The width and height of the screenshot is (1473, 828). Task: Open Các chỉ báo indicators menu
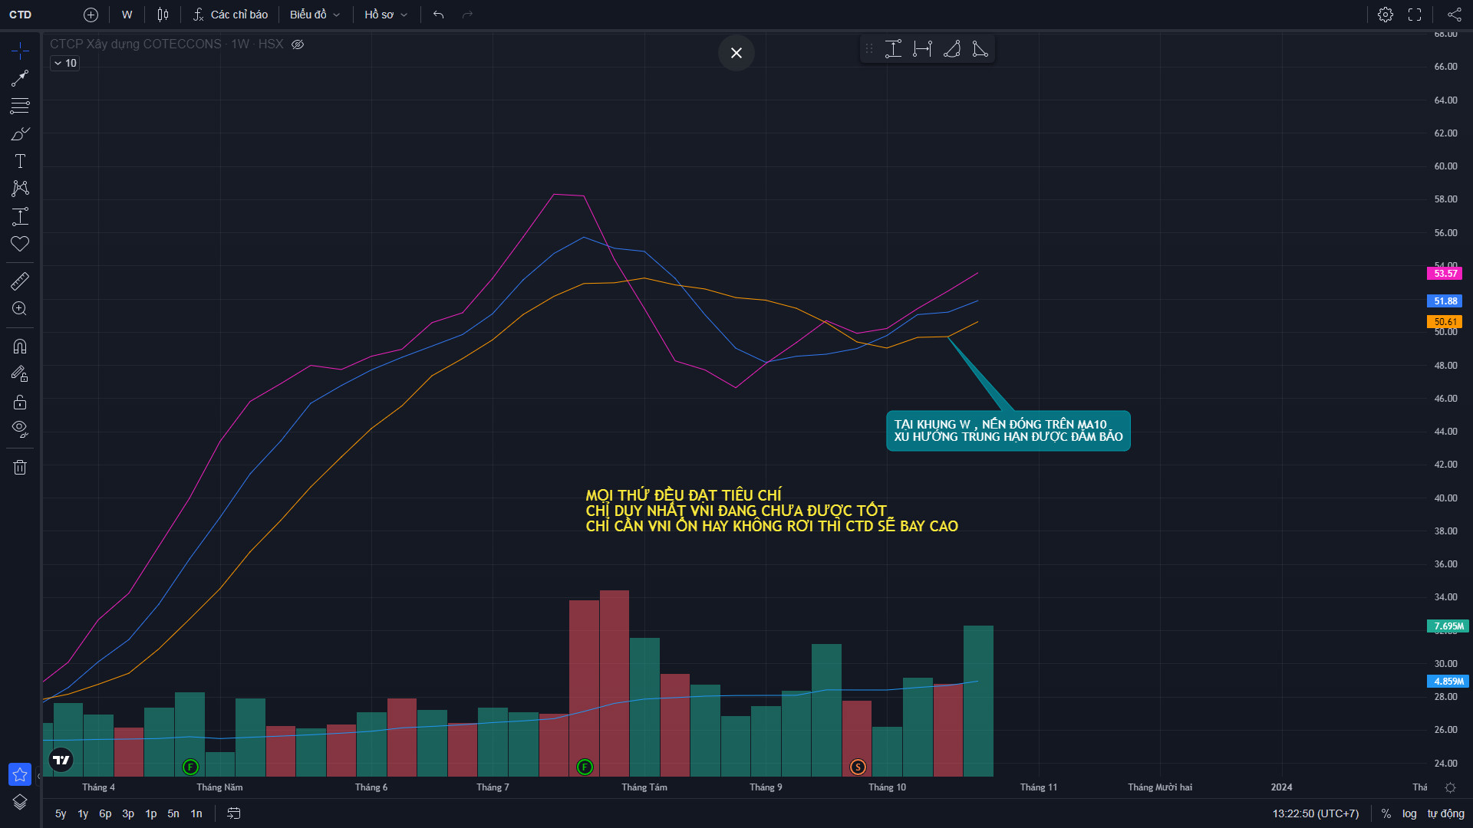tap(230, 15)
